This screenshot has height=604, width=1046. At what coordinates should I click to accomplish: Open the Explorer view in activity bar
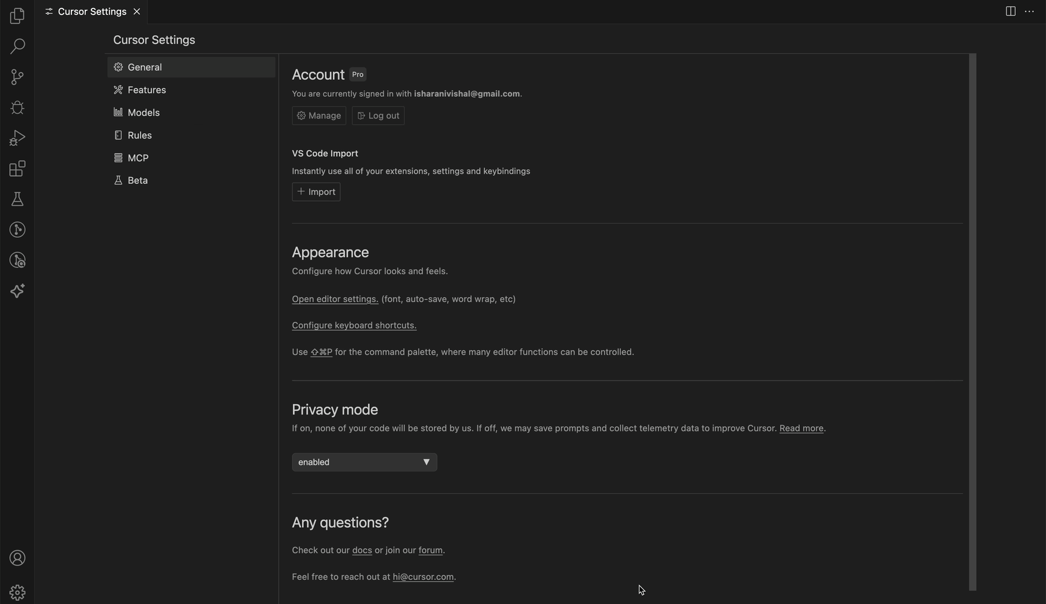17,16
